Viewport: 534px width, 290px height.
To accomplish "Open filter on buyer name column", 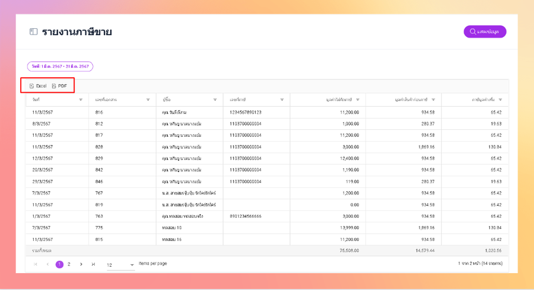I will pyautogui.click(x=215, y=100).
